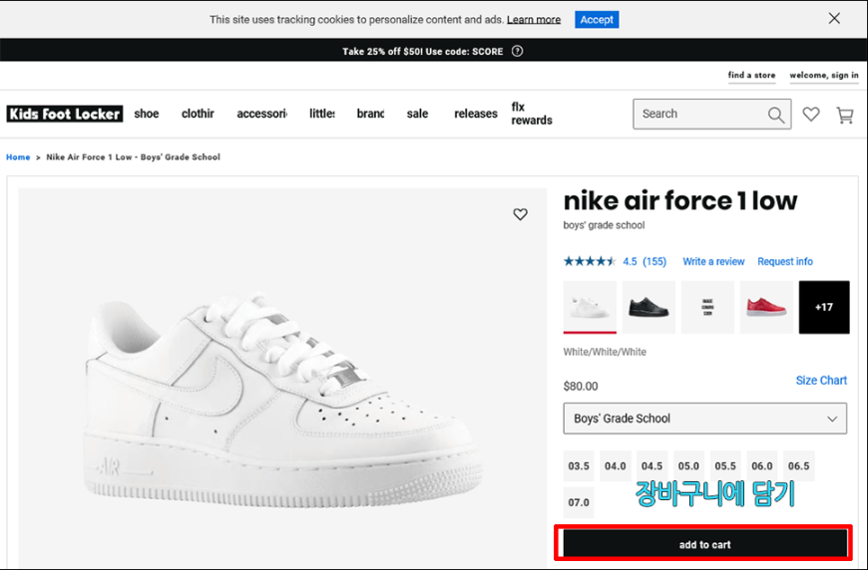Choose size 06.5

(x=798, y=466)
